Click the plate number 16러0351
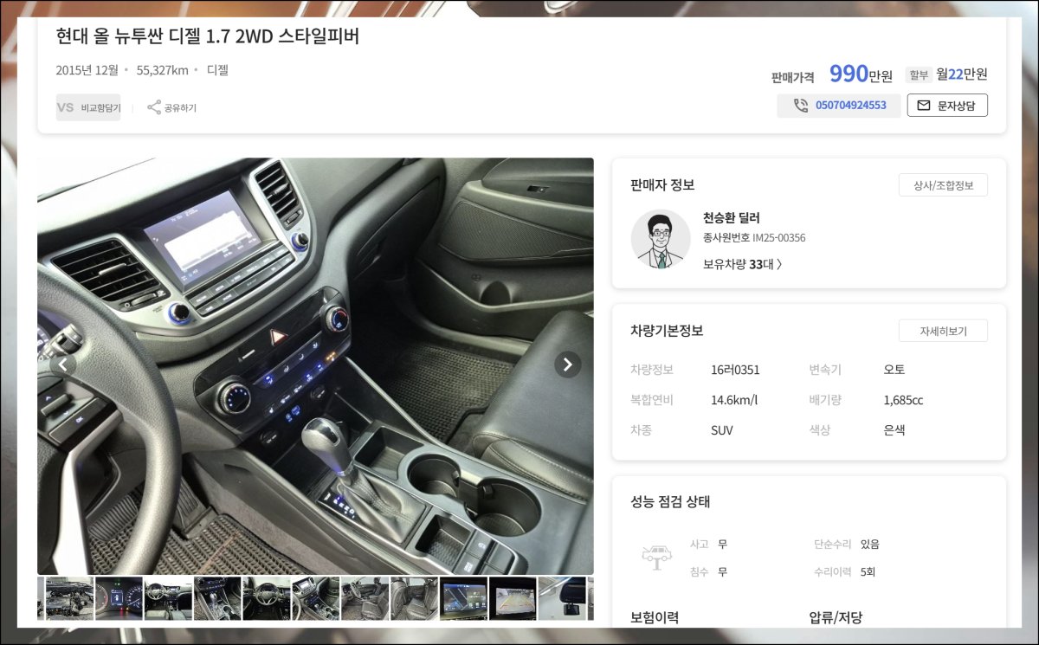 [735, 370]
